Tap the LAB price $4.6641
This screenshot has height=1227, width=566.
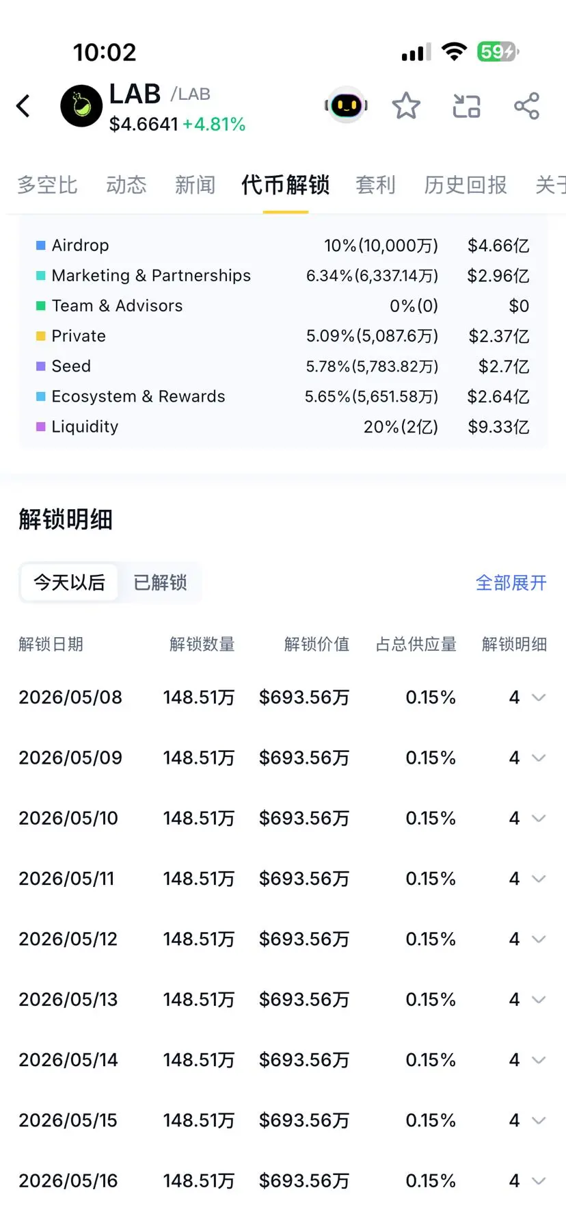[x=144, y=124]
